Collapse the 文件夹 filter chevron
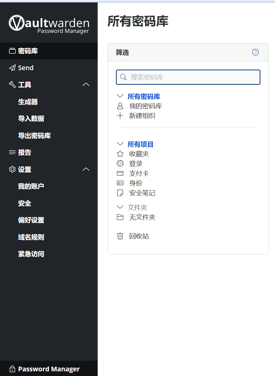 120,207
